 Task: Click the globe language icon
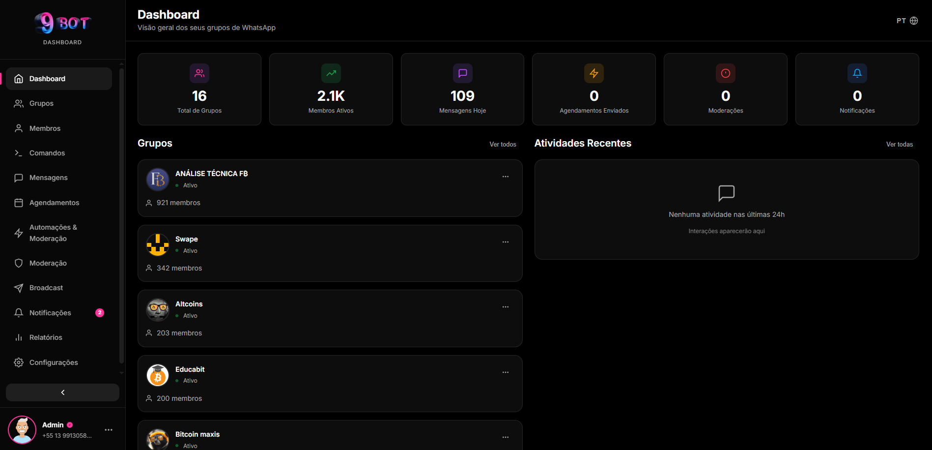914,21
